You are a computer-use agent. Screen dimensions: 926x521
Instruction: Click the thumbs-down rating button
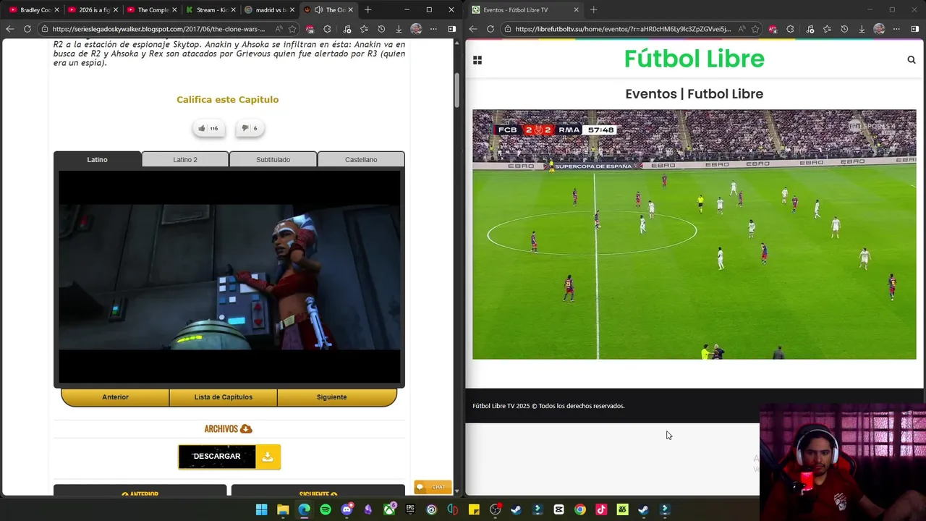point(250,128)
